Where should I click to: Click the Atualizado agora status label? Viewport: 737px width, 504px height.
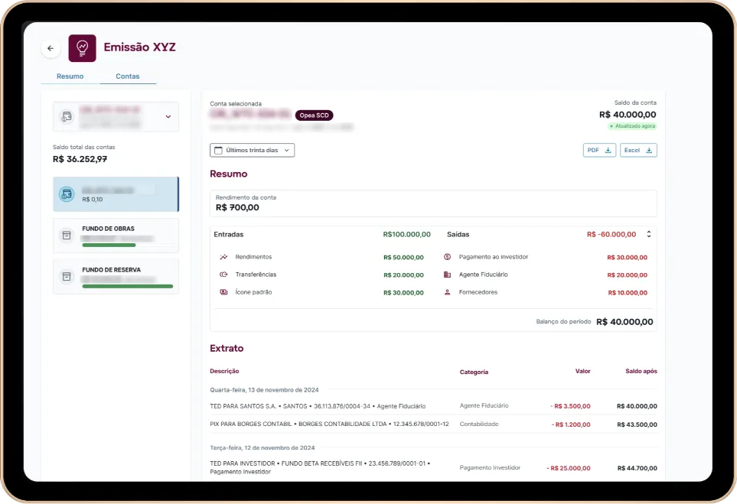tap(632, 126)
